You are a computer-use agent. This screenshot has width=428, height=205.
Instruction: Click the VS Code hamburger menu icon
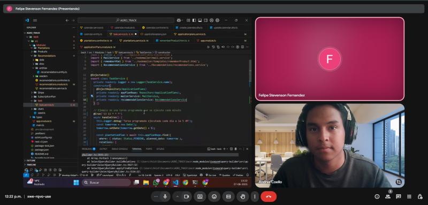pyautogui.click(x=35, y=20)
